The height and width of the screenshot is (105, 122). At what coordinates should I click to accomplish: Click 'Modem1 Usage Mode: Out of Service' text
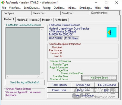tap(69, 28)
